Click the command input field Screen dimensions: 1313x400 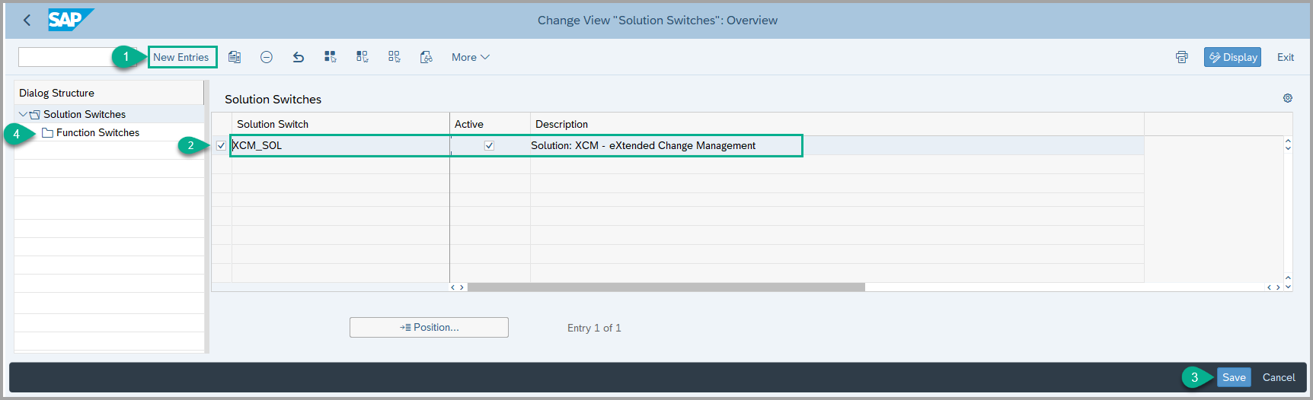pyautogui.click(x=69, y=57)
